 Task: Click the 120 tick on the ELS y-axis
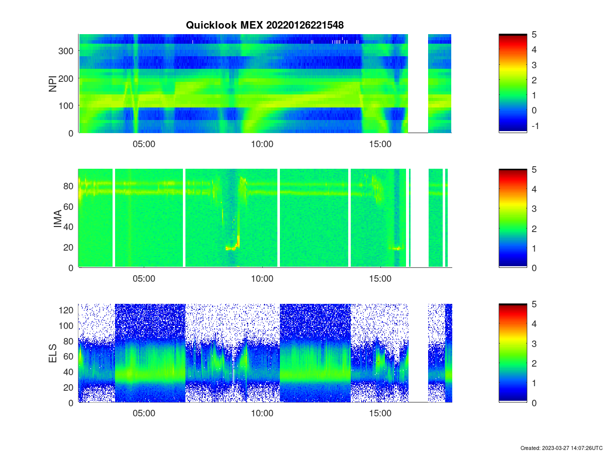click(x=67, y=310)
